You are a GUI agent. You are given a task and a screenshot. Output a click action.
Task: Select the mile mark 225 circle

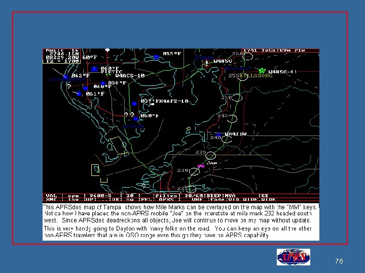click(191, 189)
